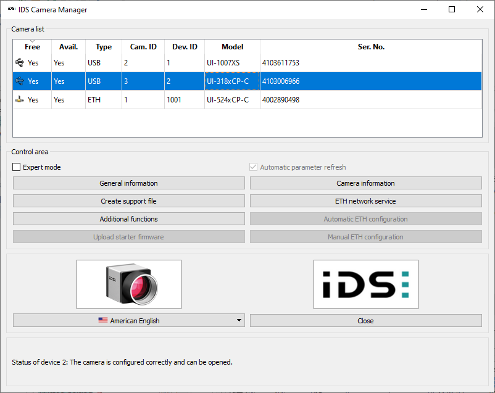Click the US flag icon in language selector

coord(103,320)
